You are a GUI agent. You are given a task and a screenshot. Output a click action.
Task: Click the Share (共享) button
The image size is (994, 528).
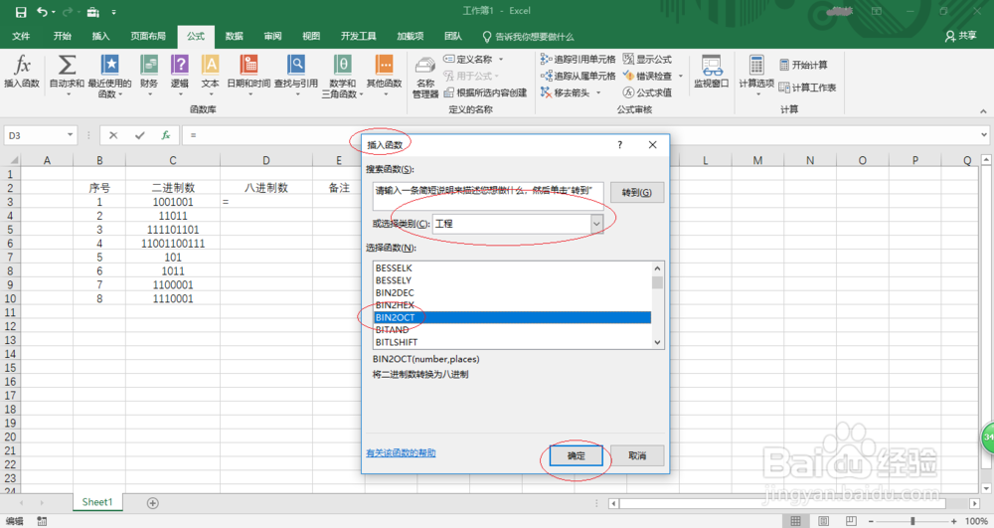961,36
